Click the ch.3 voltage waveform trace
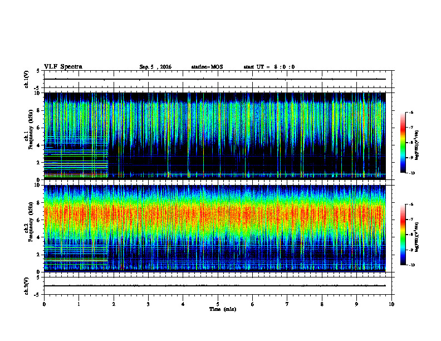The width and height of the screenshot is (441, 341). [x=214, y=286]
